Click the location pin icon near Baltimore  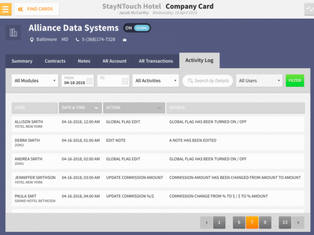[32, 40]
